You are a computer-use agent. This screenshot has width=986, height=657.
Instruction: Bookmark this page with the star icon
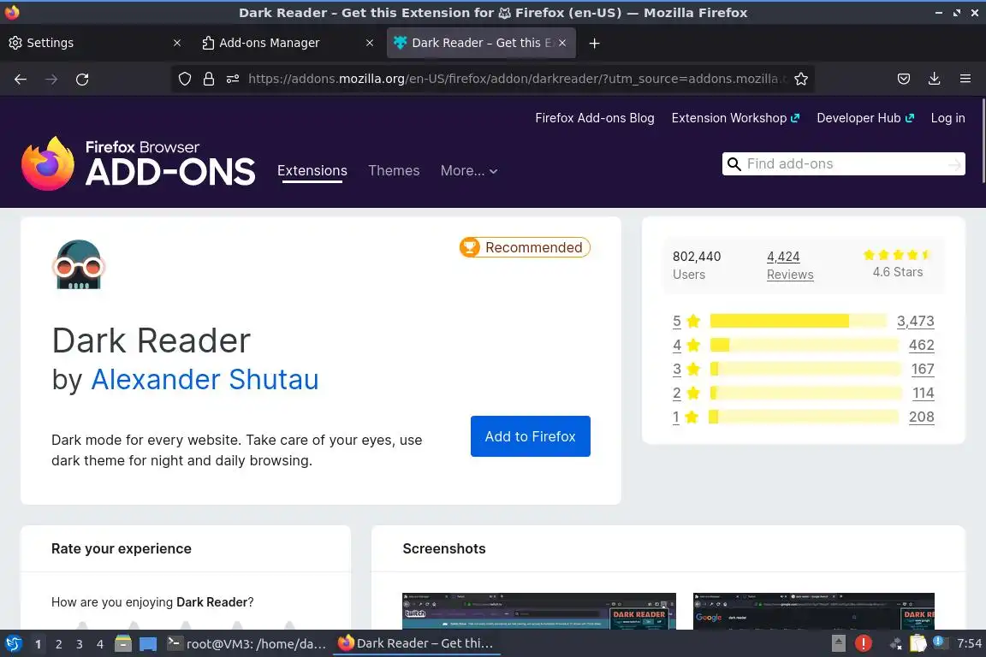[x=800, y=79]
